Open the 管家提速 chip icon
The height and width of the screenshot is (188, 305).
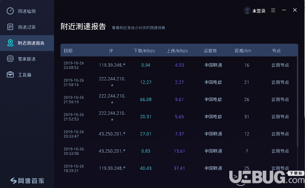10,59
